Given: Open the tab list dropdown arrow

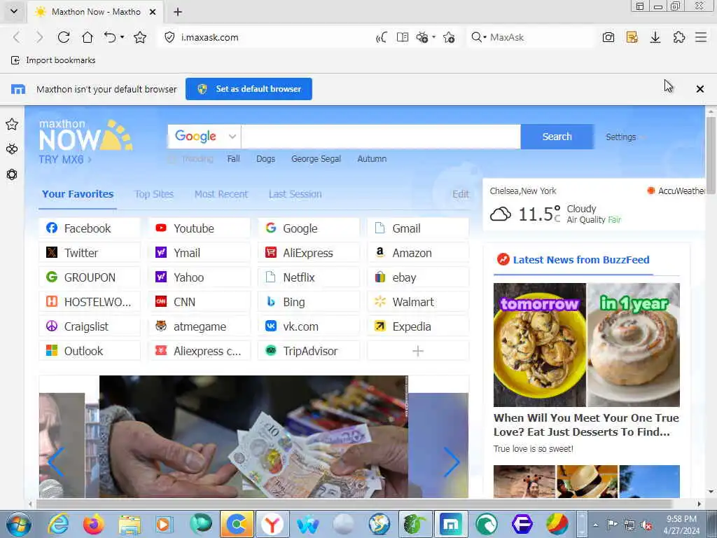Looking at the screenshot, I should [14, 11].
